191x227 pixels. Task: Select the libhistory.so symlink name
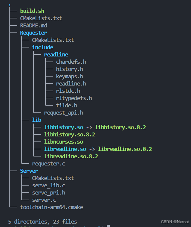64,127
